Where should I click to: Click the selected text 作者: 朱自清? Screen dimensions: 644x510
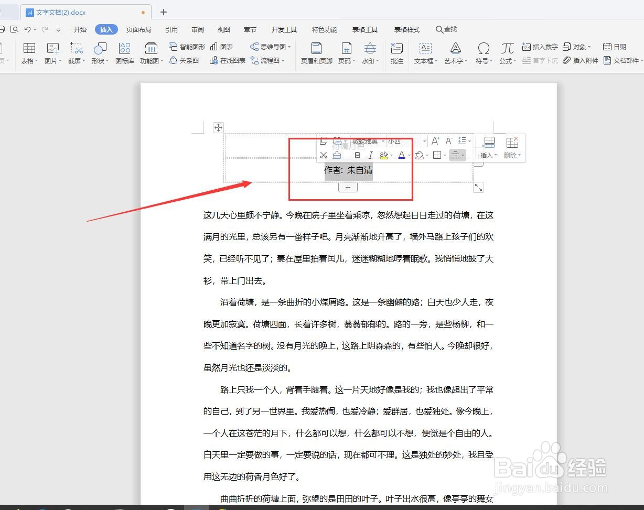348,170
